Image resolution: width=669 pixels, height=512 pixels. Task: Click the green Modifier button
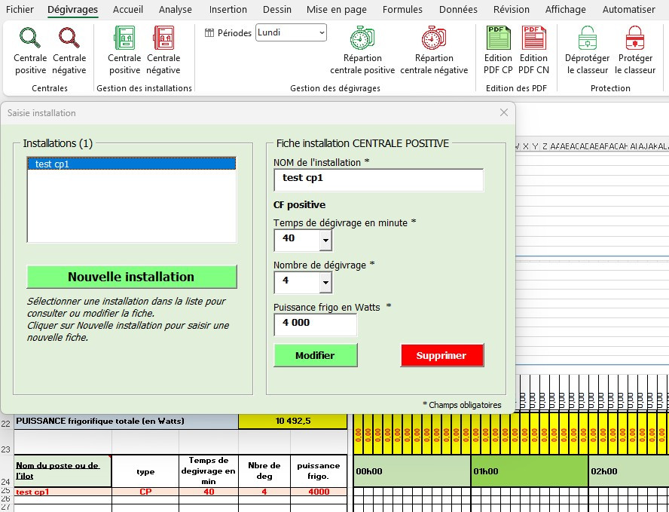pos(315,355)
